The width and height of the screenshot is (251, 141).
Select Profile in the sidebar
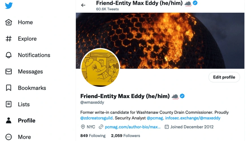pyautogui.click(x=26, y=120)
